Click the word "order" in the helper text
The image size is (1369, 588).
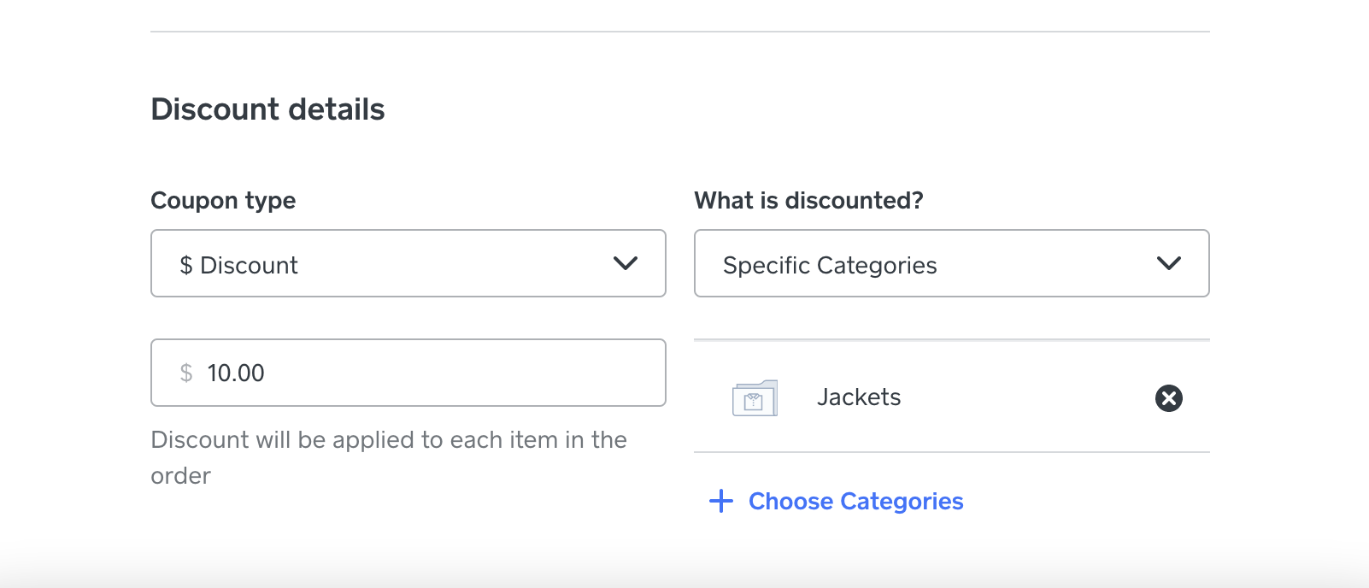click(180, 476)
